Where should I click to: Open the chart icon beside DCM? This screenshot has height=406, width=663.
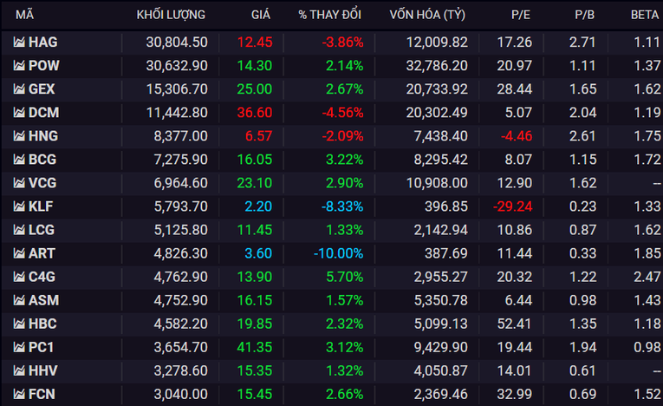pyautogui.click(x=19, y=112)
